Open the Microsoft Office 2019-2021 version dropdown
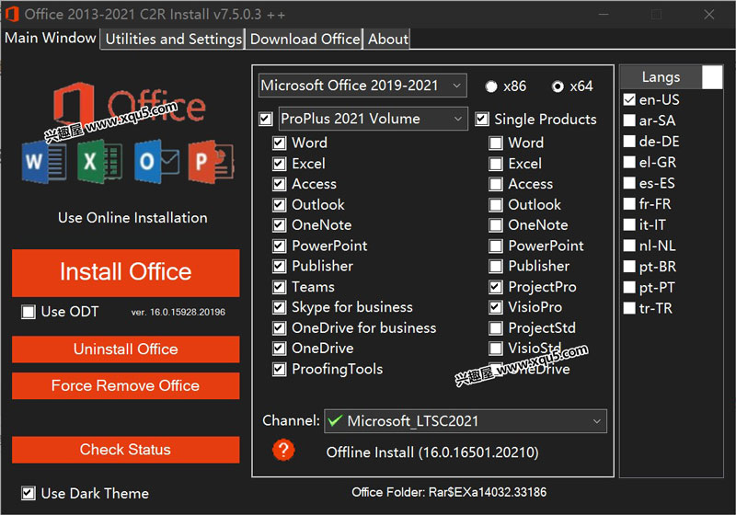 tap(362, 86)
